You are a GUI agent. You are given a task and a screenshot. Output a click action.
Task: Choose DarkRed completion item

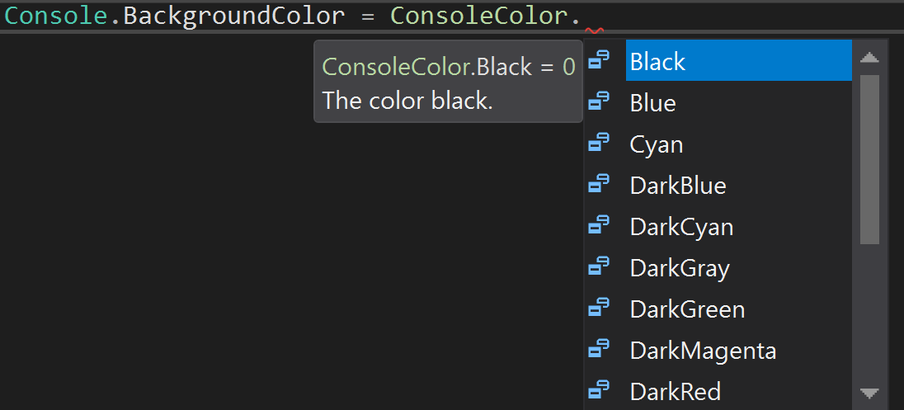tap(738, 392)
